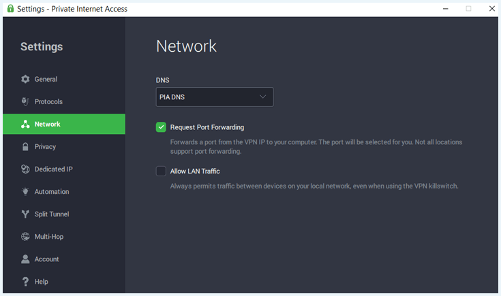Image resolution: width=501 pixels, height=296 pixels.
Task: Click the Privacy padlock icon
Action: tap(25, 147)
